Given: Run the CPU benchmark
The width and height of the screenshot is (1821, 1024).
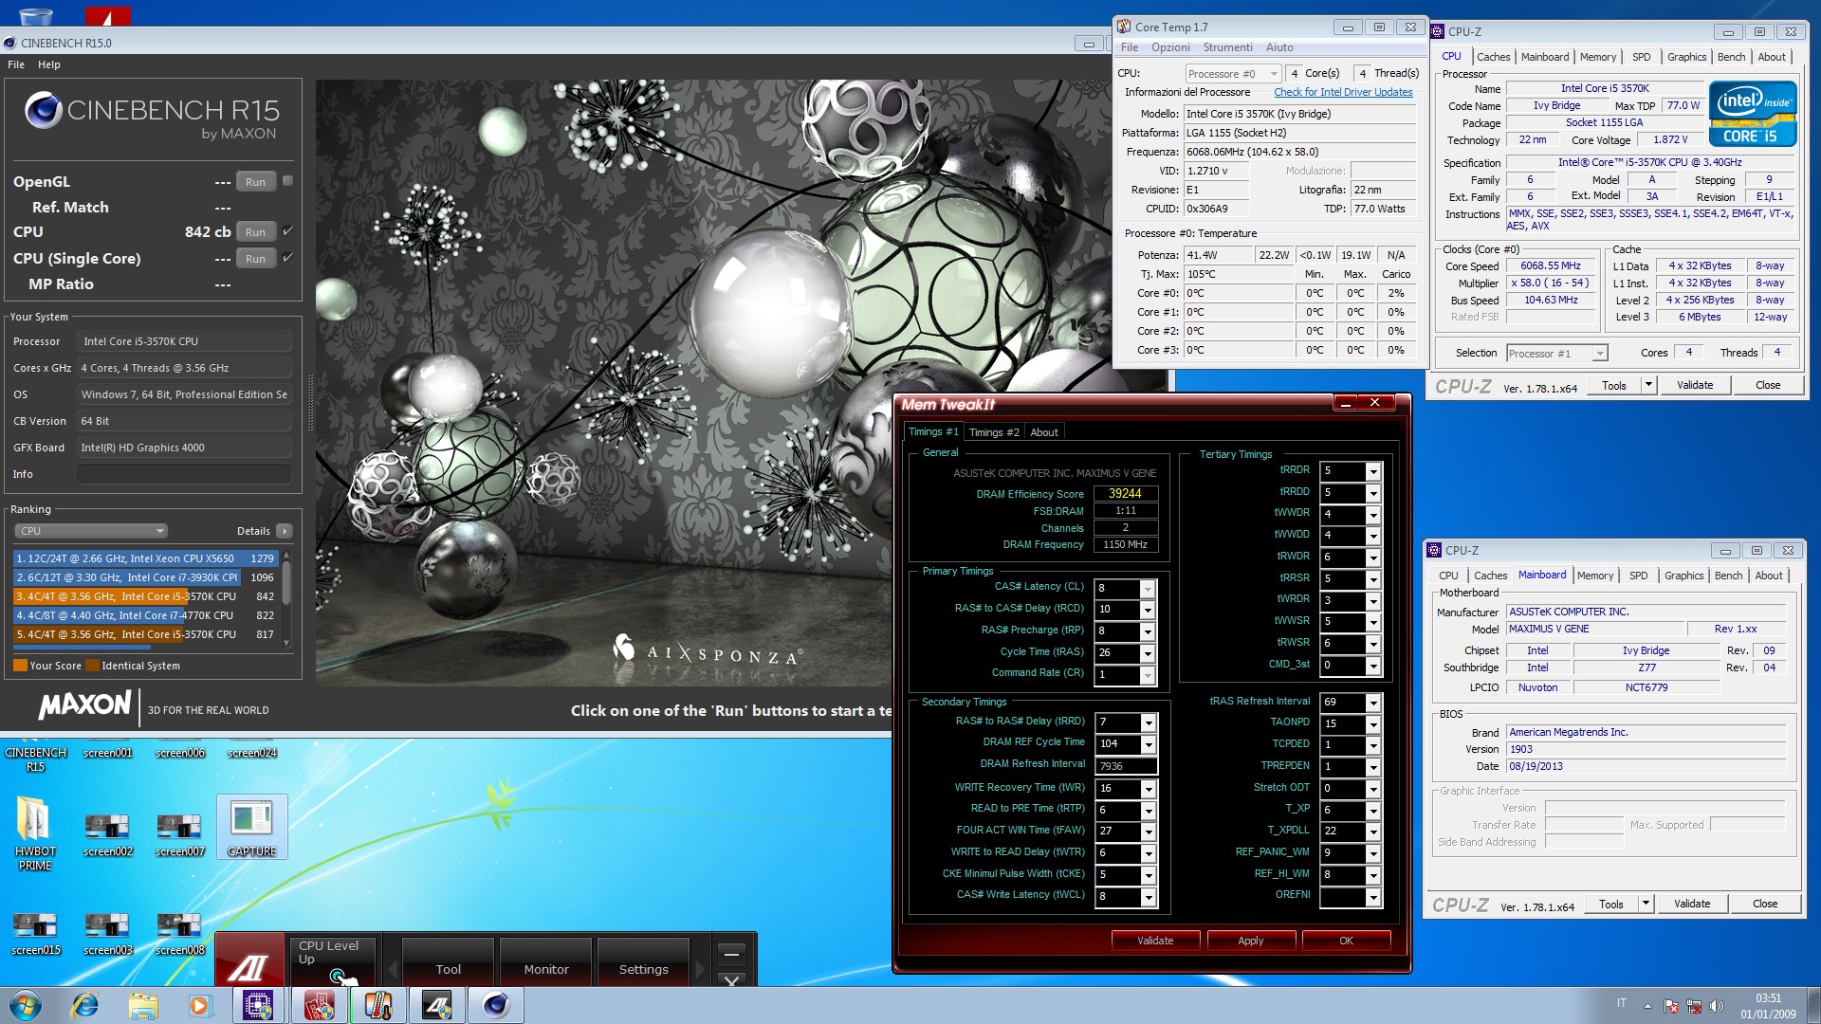Looking at the screenshot, I should [x=255, y=231].
